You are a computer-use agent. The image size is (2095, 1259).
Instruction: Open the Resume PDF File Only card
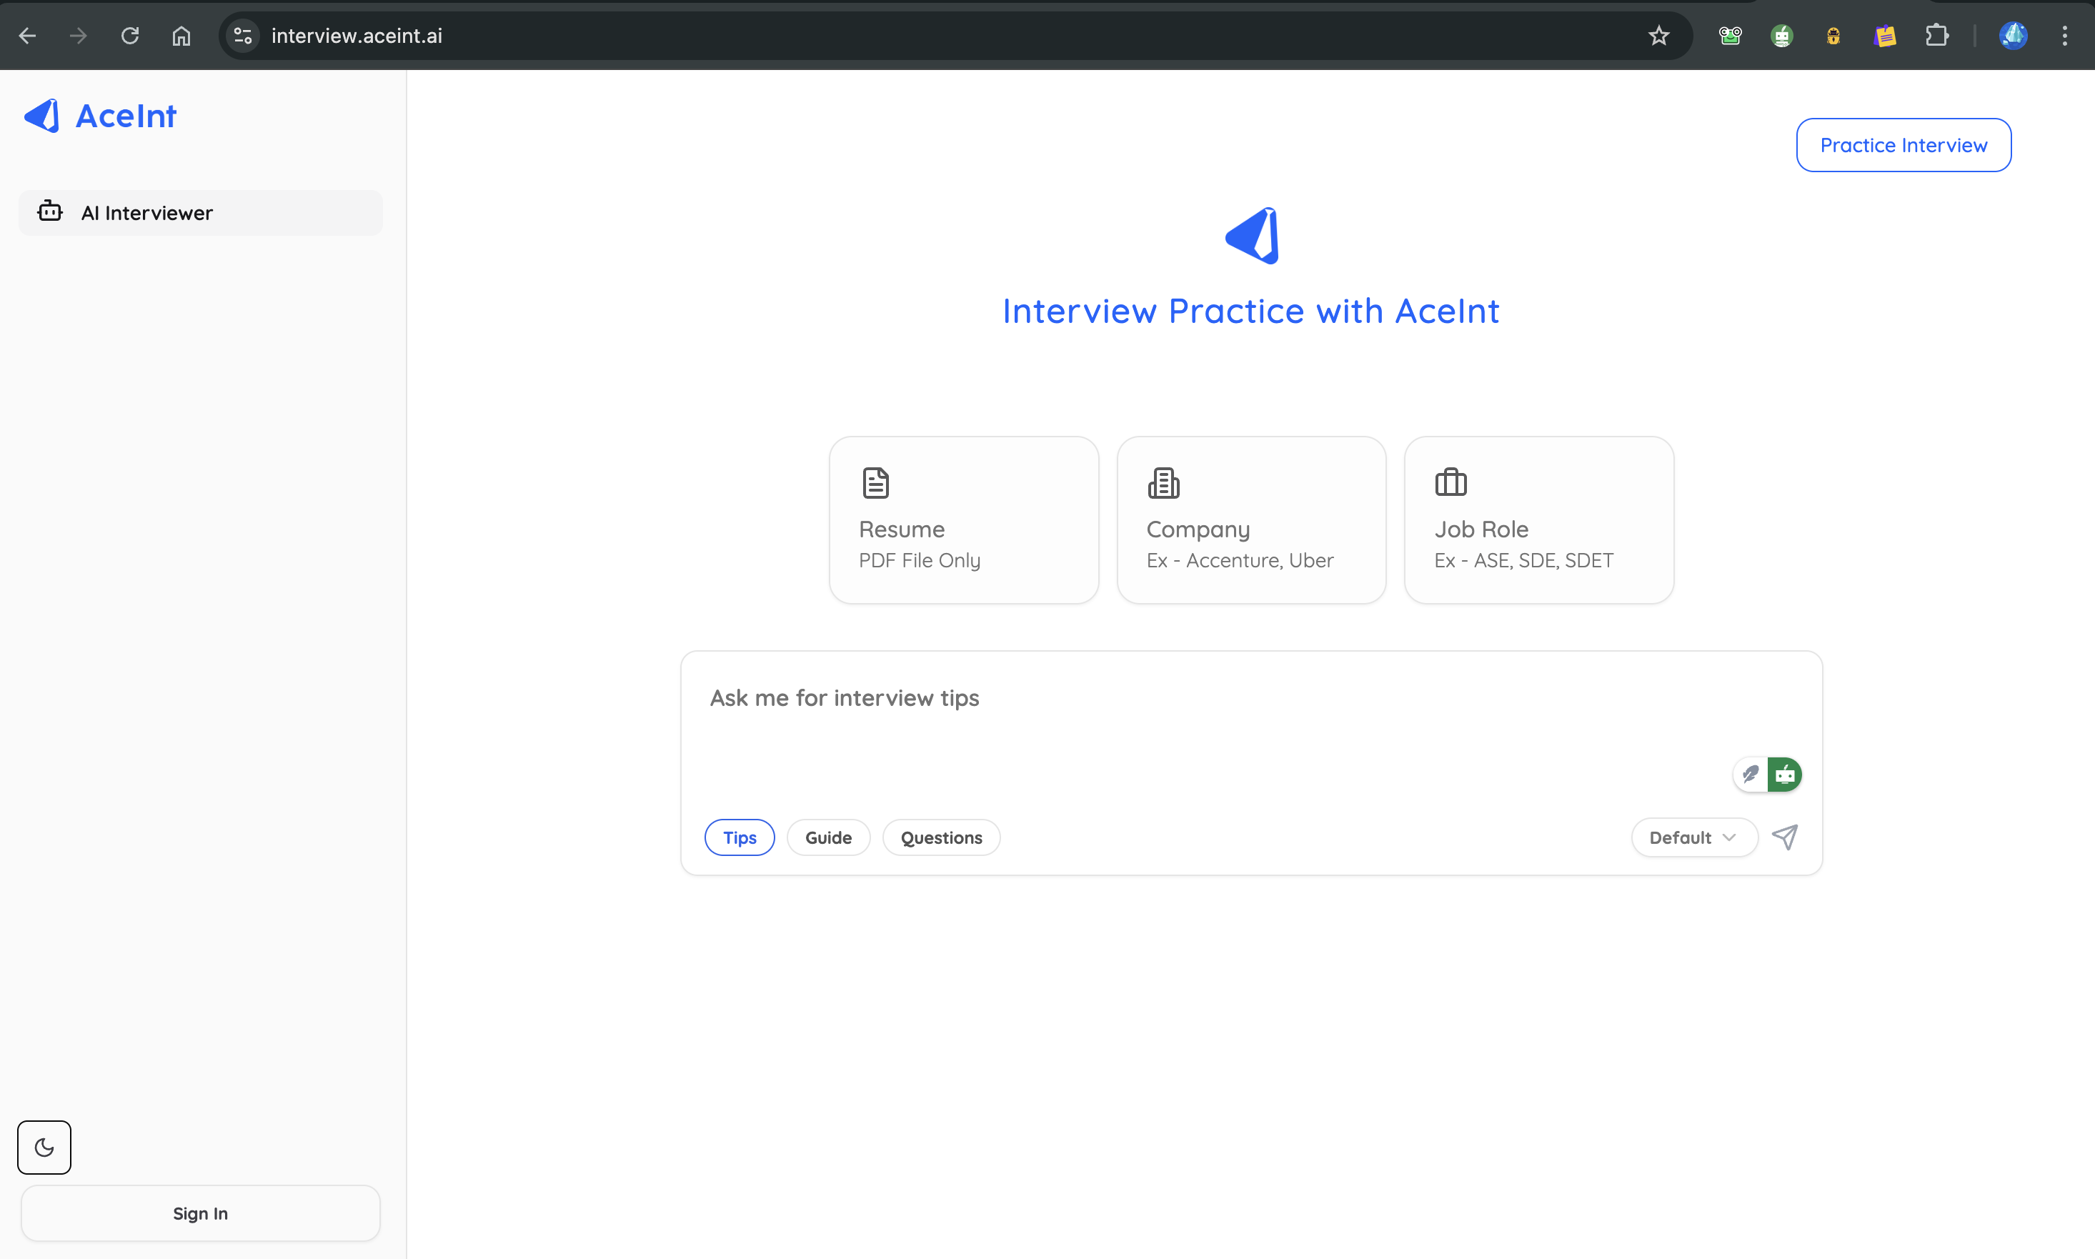point(963,520)
